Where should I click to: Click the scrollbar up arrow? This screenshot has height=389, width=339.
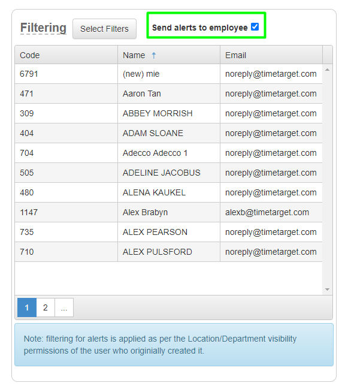pos(328,70)
